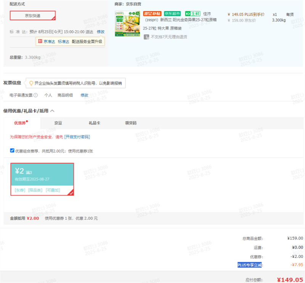Deselect the ¥2 满3 coupon card
305x283 pixels.
click(x=42, y=179)
